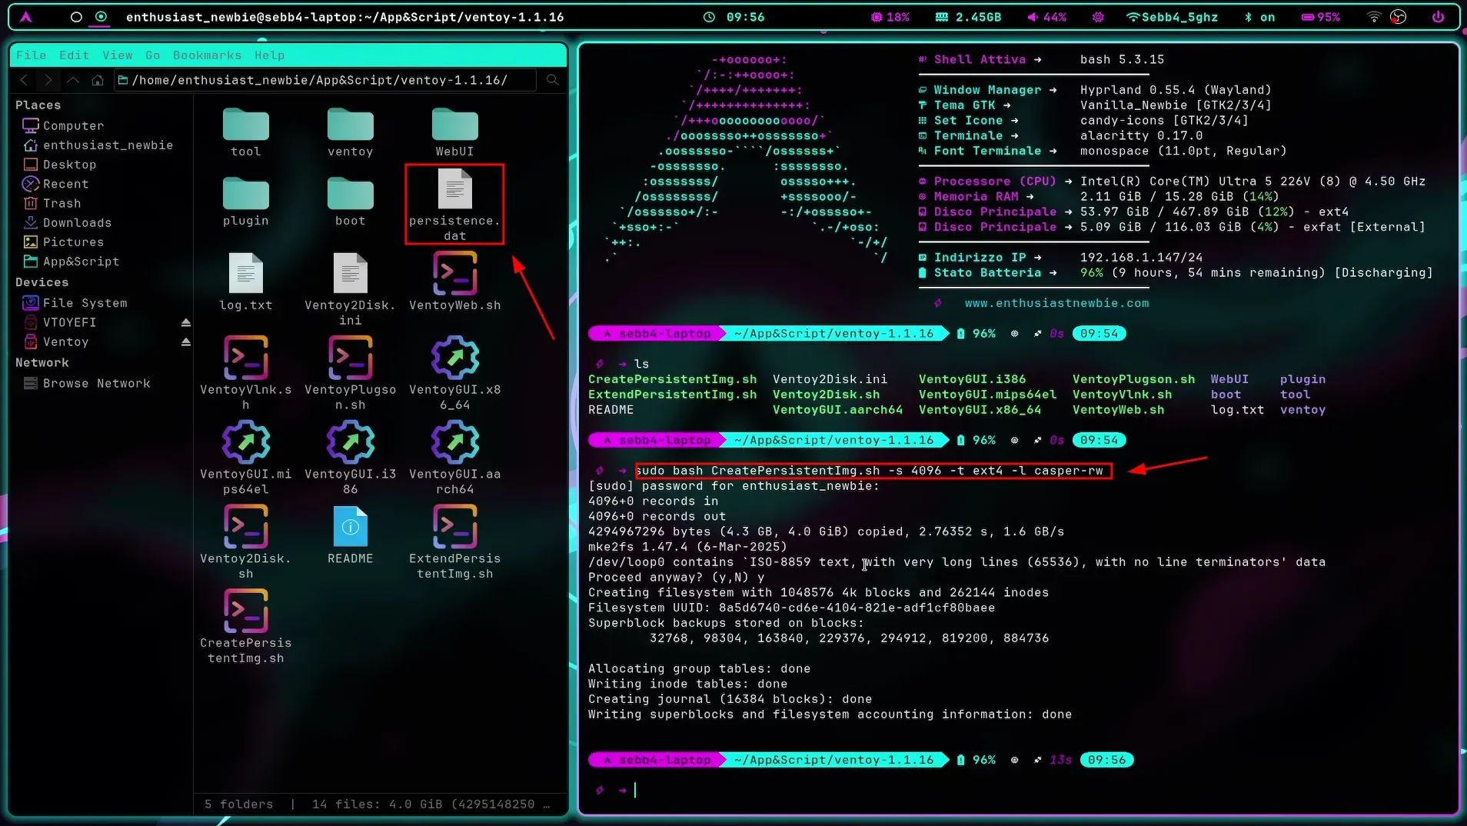Click www.enthusiastnewbie.com in the terminal
1467x826 pixels.
1057,303
